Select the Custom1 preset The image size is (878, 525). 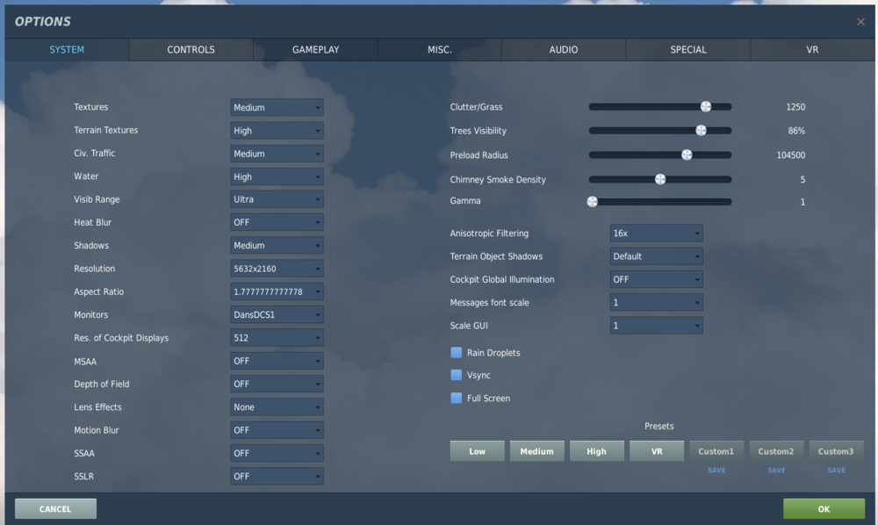716,451
